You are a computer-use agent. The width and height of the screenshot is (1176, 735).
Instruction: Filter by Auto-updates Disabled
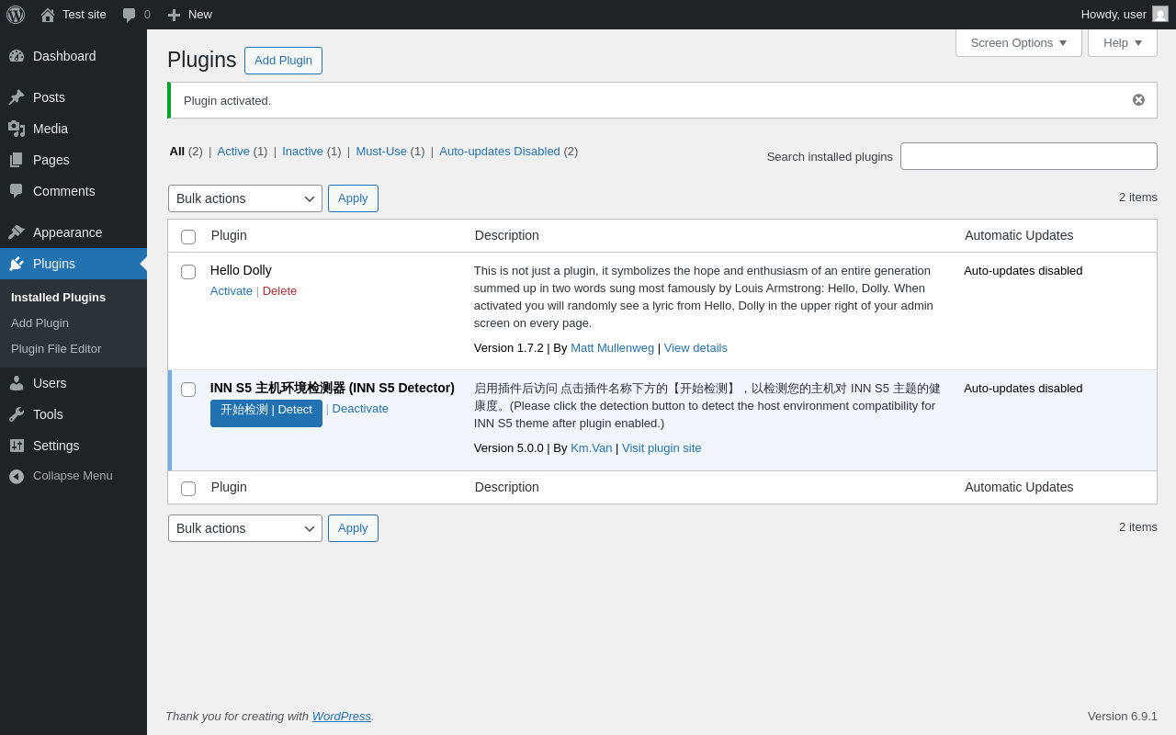tap(500, 152)
